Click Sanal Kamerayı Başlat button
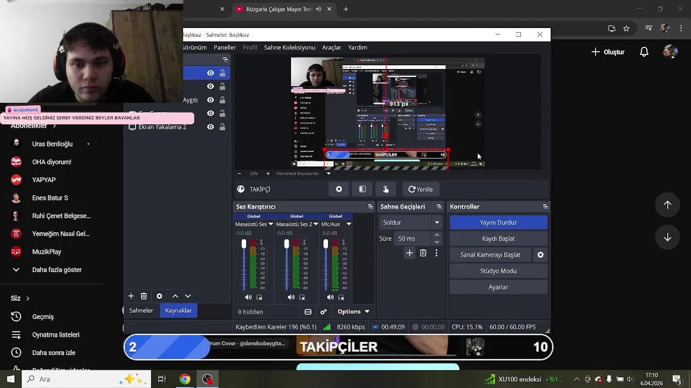This screenshot has width=691, height=388. tap(490, 255)
